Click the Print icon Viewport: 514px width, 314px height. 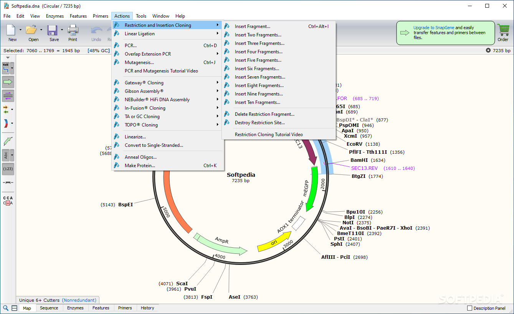[73, 30]
